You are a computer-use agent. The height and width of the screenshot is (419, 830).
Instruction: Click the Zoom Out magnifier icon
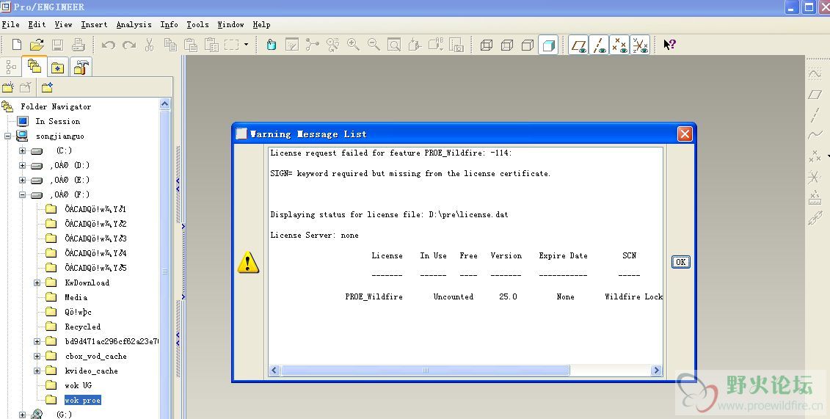pyautogui.click(x=374, y=45)
